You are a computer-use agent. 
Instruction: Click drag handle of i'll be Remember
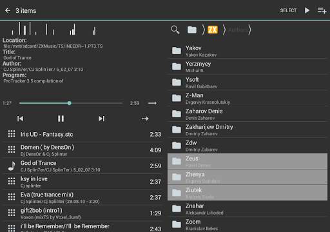pyautogui.click(x=12, y=227)
